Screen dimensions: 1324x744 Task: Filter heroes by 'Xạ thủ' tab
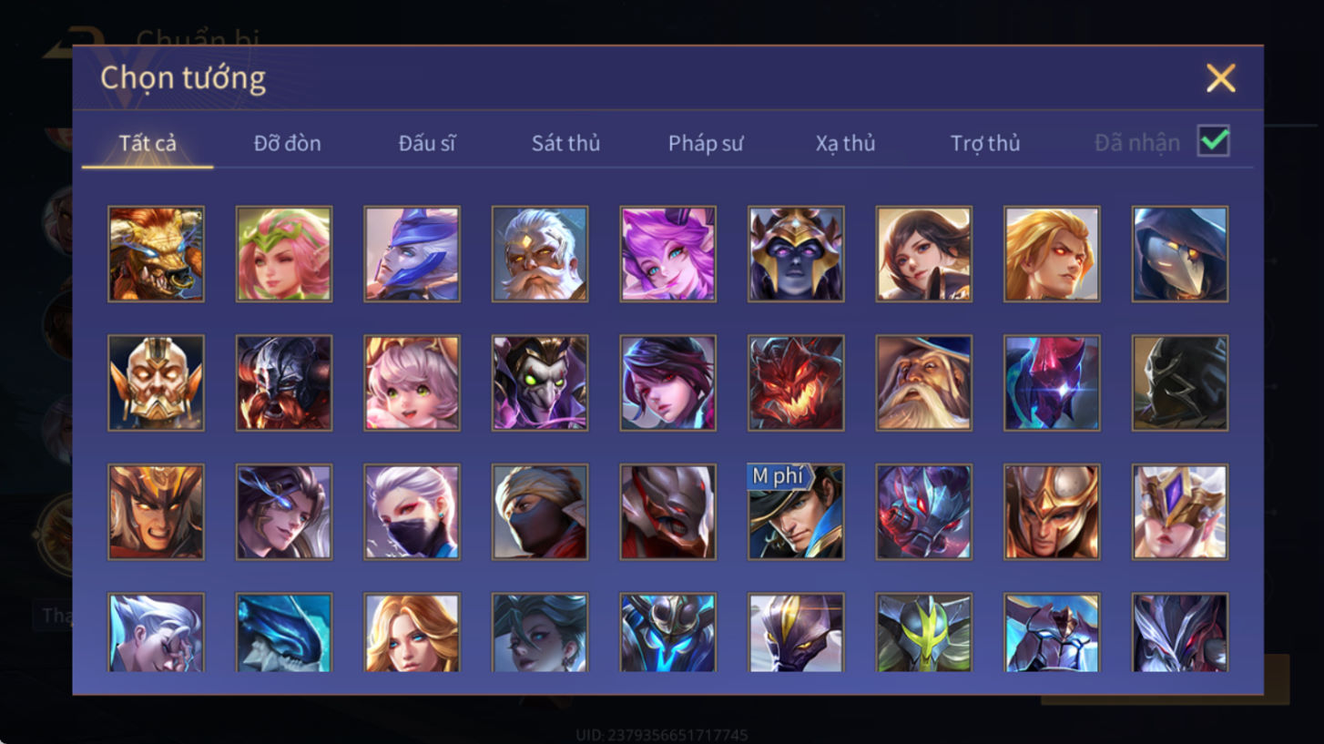point(845,143)
